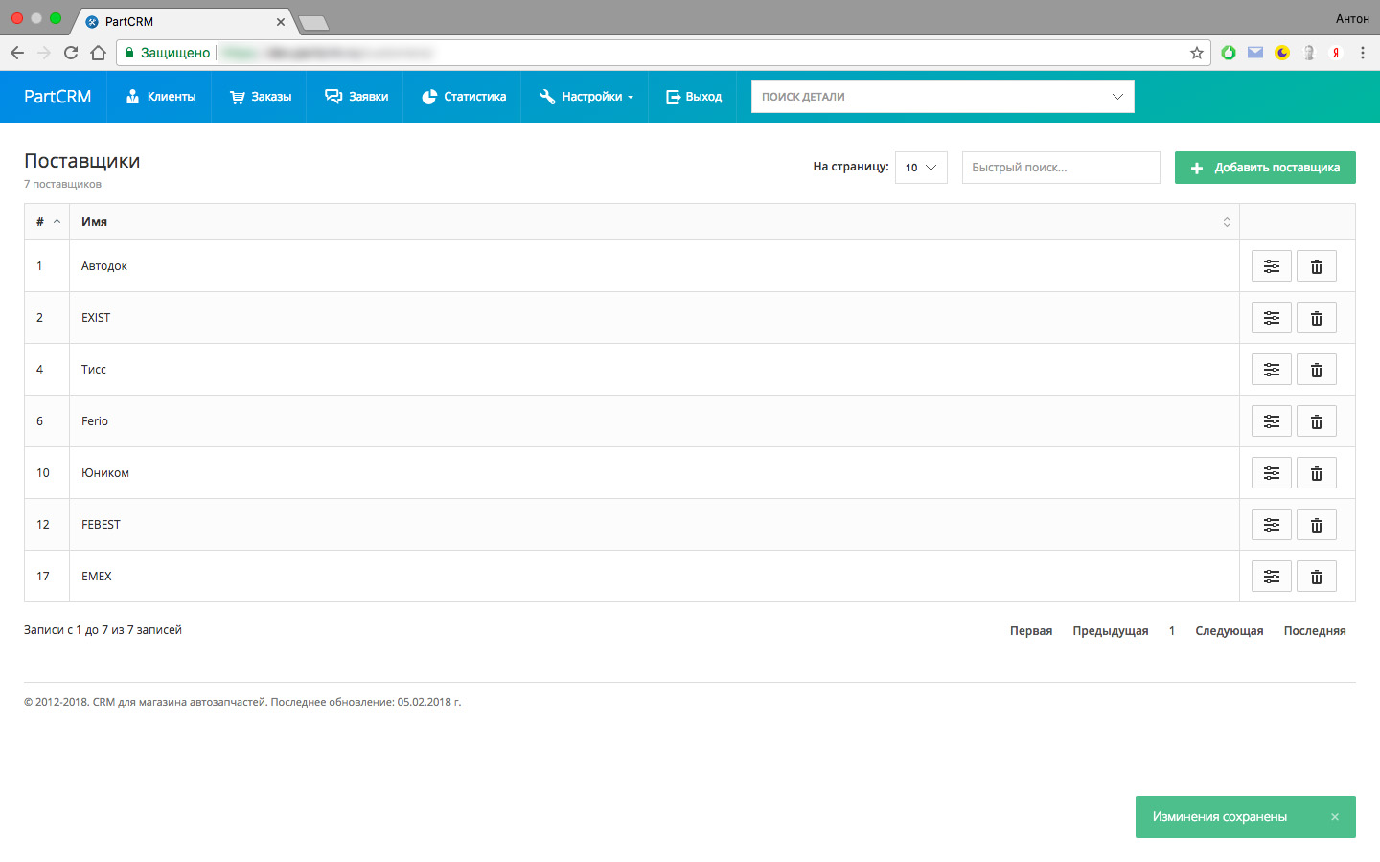Open settings for supplier Юником
This screenshot has height=862, width=1380.
(1271, 473)
